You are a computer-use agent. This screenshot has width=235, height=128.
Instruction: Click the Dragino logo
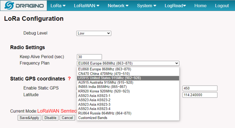24,6
